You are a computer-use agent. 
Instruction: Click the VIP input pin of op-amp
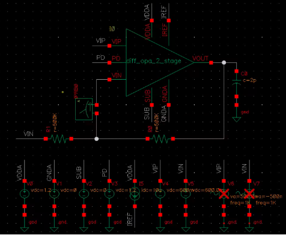click(x=109, y=46)
